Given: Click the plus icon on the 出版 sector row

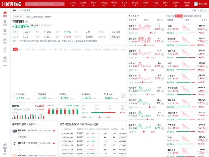Looking at the screenshot, I should (x=207, y=66).
